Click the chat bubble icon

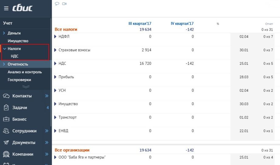tap(57, 4)
